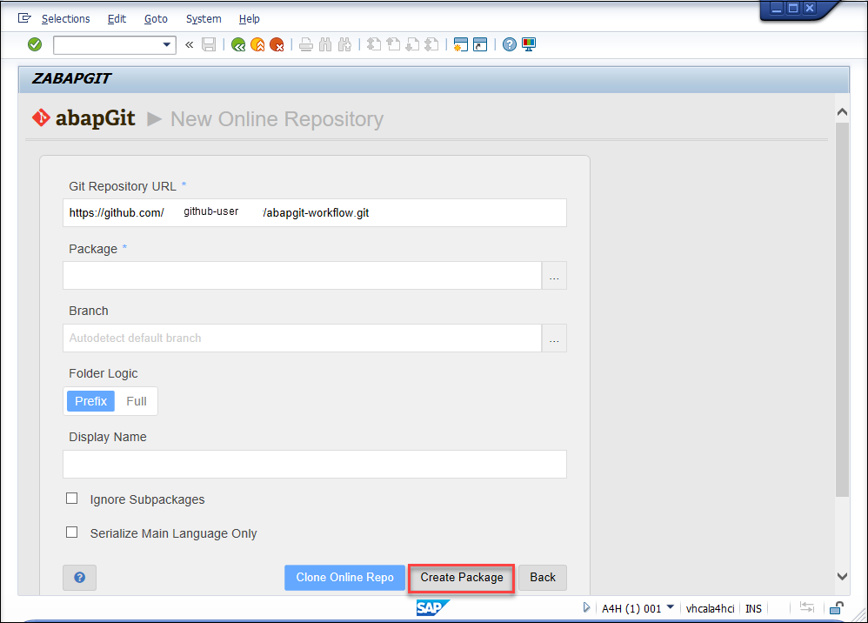Image resolution: width=868 pixels, height=623 pixels.
Task: Click the First Page icon
Action: point(374,45)
